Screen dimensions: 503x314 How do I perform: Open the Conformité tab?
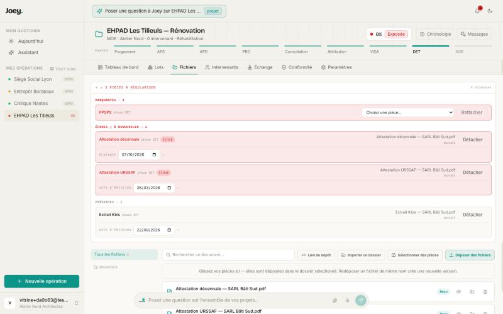[x=297, y=67]
